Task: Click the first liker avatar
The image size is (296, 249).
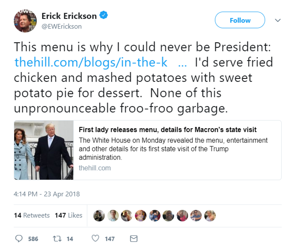Action: pos(99,215)
